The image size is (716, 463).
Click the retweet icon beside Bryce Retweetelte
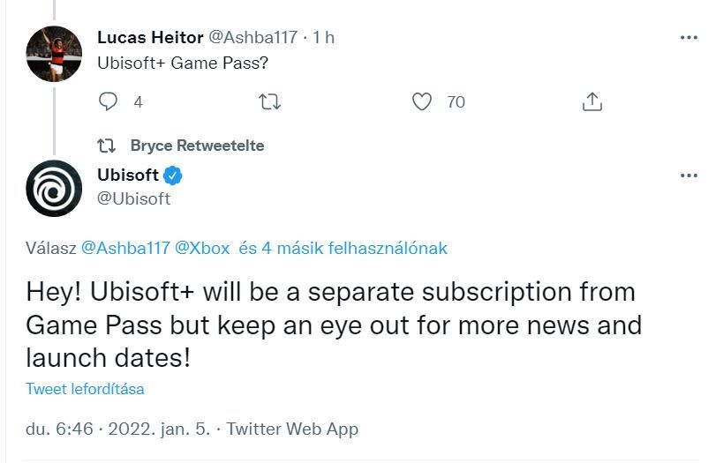pos(106,145)
